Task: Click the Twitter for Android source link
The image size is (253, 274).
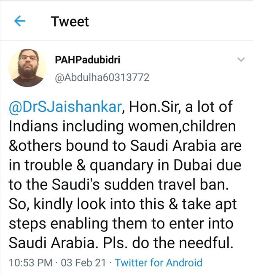Action: click(159, 263)
